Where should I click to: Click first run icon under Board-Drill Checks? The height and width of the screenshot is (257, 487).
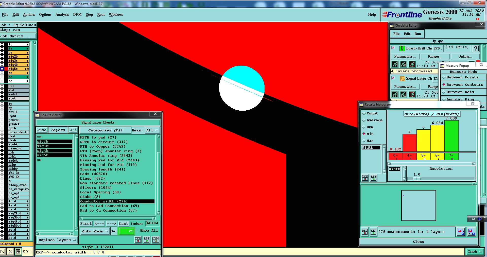click(x=395, y=64)
